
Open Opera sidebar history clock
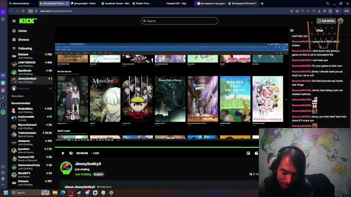point(3,173)
